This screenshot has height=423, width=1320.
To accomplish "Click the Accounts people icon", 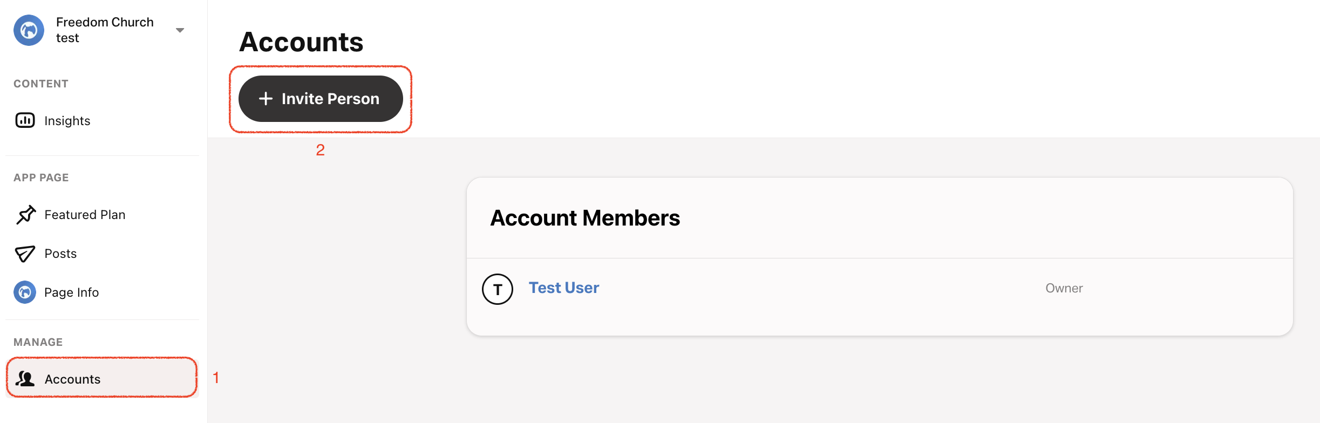I will (x=25, y=379).
